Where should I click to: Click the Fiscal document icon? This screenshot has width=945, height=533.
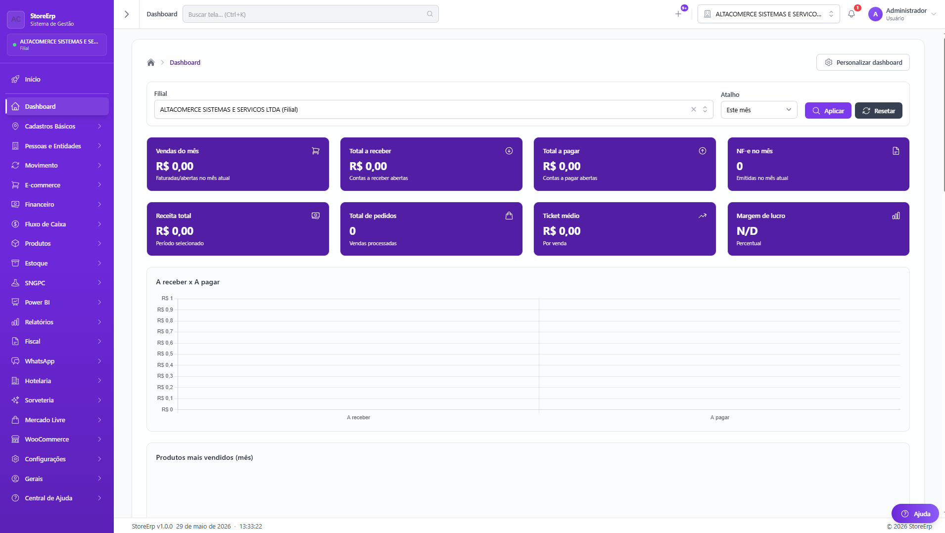coord(15,341)
